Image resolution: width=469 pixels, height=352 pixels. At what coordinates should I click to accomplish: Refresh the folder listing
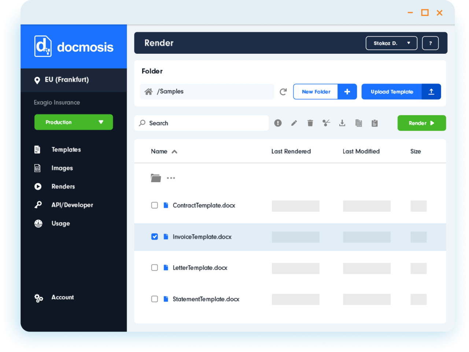[x=283, y=91]
